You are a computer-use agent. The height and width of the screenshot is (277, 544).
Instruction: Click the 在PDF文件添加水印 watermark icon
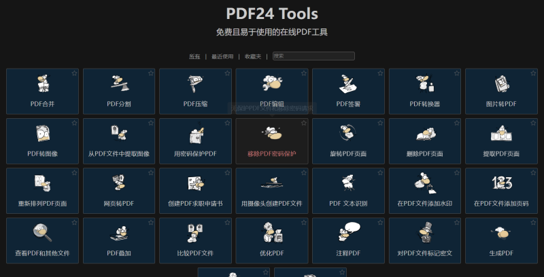[425, 183]
